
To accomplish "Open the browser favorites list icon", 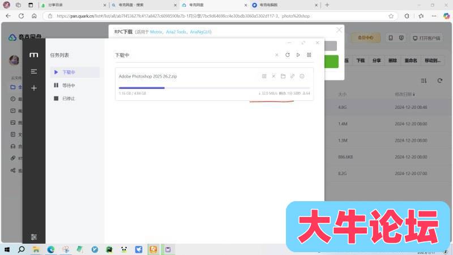I will 421,16.
